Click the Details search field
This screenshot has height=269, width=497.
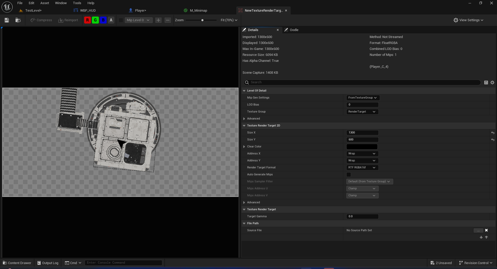[x=362, y=83]
